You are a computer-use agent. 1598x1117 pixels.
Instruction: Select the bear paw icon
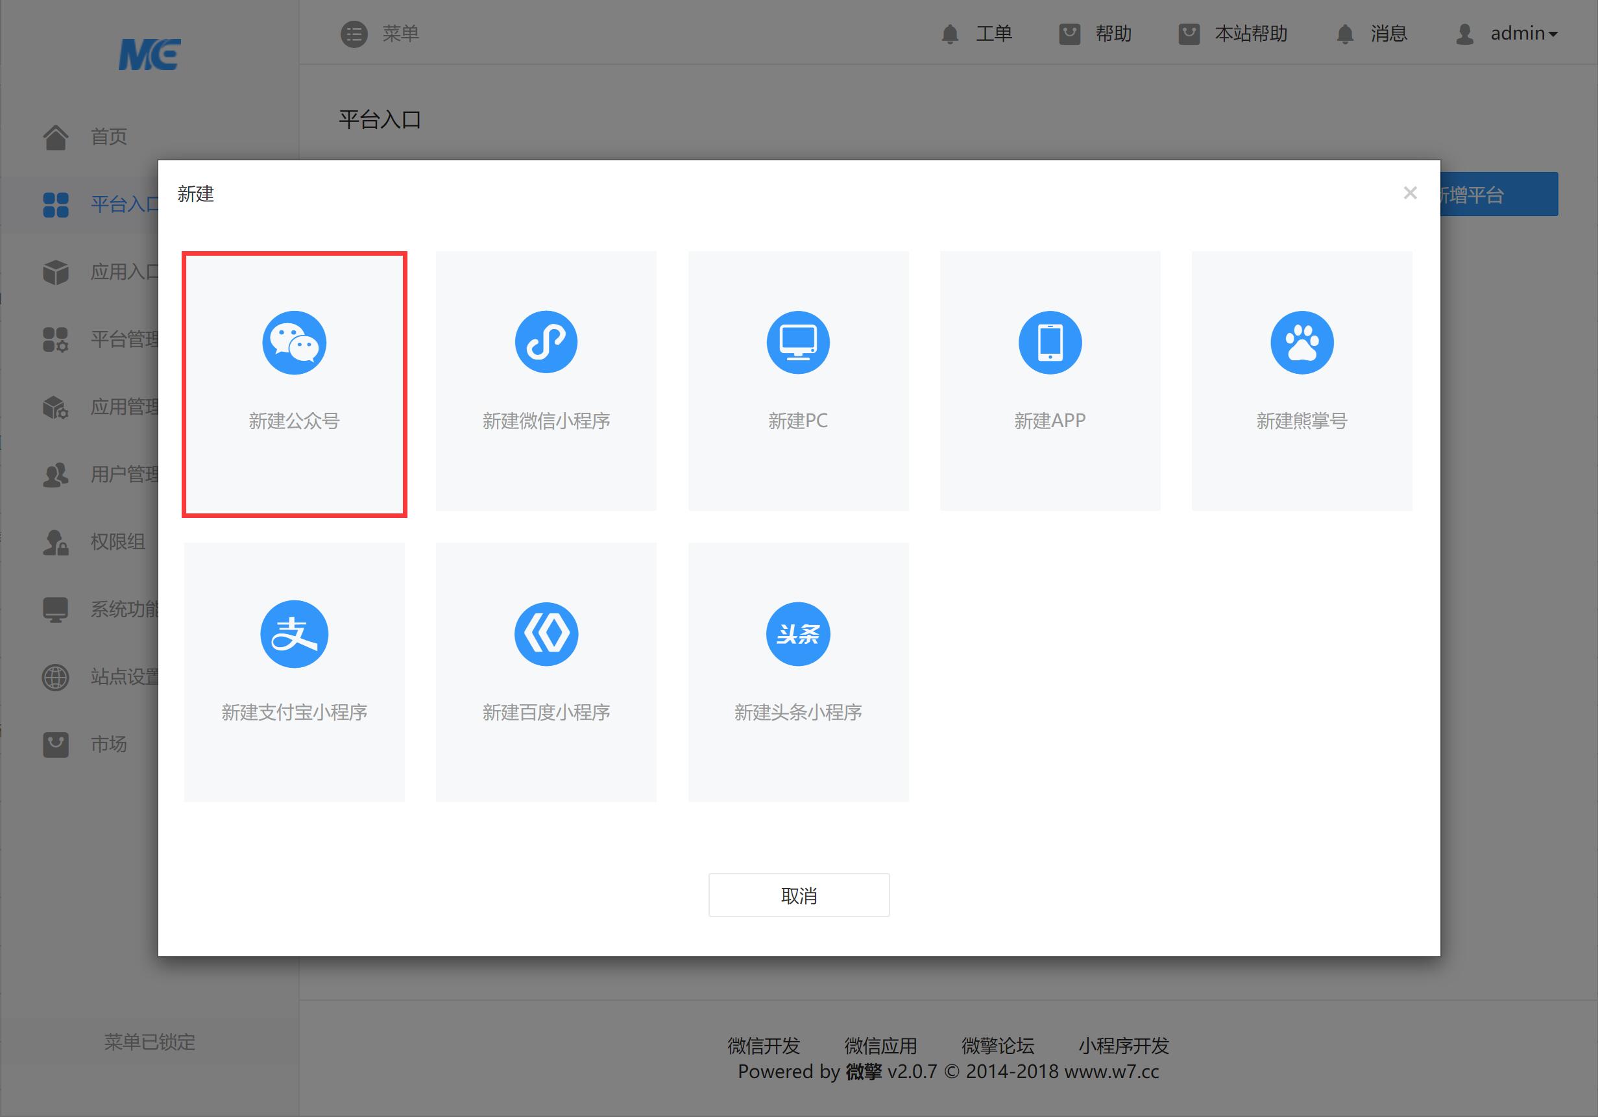[1301, 342]
